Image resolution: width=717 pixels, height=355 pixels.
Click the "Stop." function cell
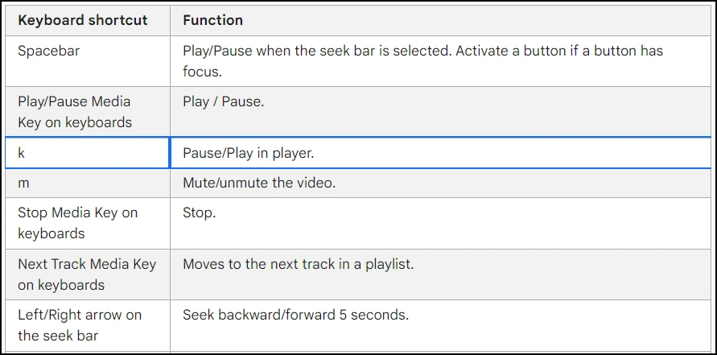click(200, 213)
